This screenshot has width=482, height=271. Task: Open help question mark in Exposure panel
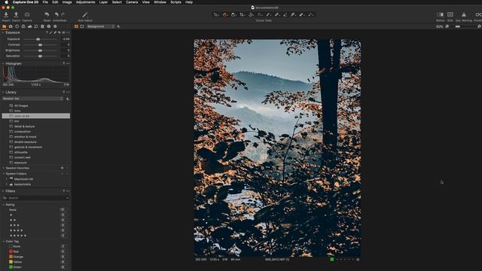coord(47,32)
